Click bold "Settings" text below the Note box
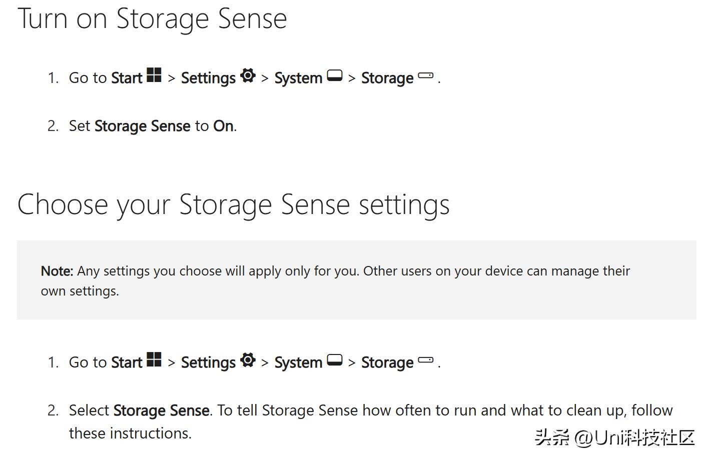This screenshot has width=709, height=460. click(x=208, y=362)
